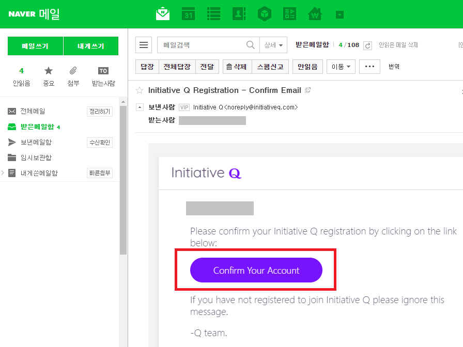
Task: Click the sidebar scrollbar thumb
Action: click(x=123, y=180)
